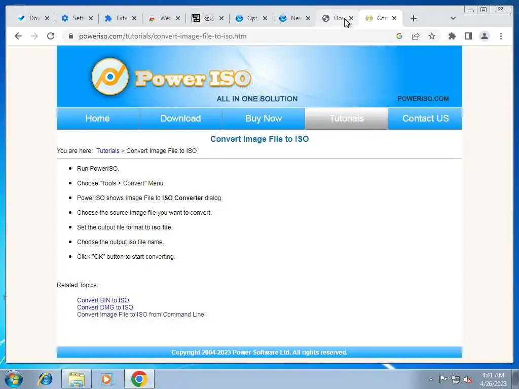Switch to the 'Opt' tab
The width and height of the screenshot is (519, 389).
247,18
